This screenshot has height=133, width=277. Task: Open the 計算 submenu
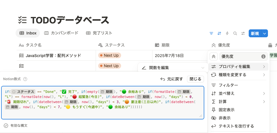(x=238, y=102)
